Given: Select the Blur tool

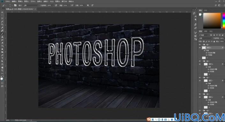Looking at the screenshot, I should [x=2, y=49].
